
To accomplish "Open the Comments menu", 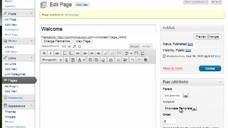I will [16, 98].
